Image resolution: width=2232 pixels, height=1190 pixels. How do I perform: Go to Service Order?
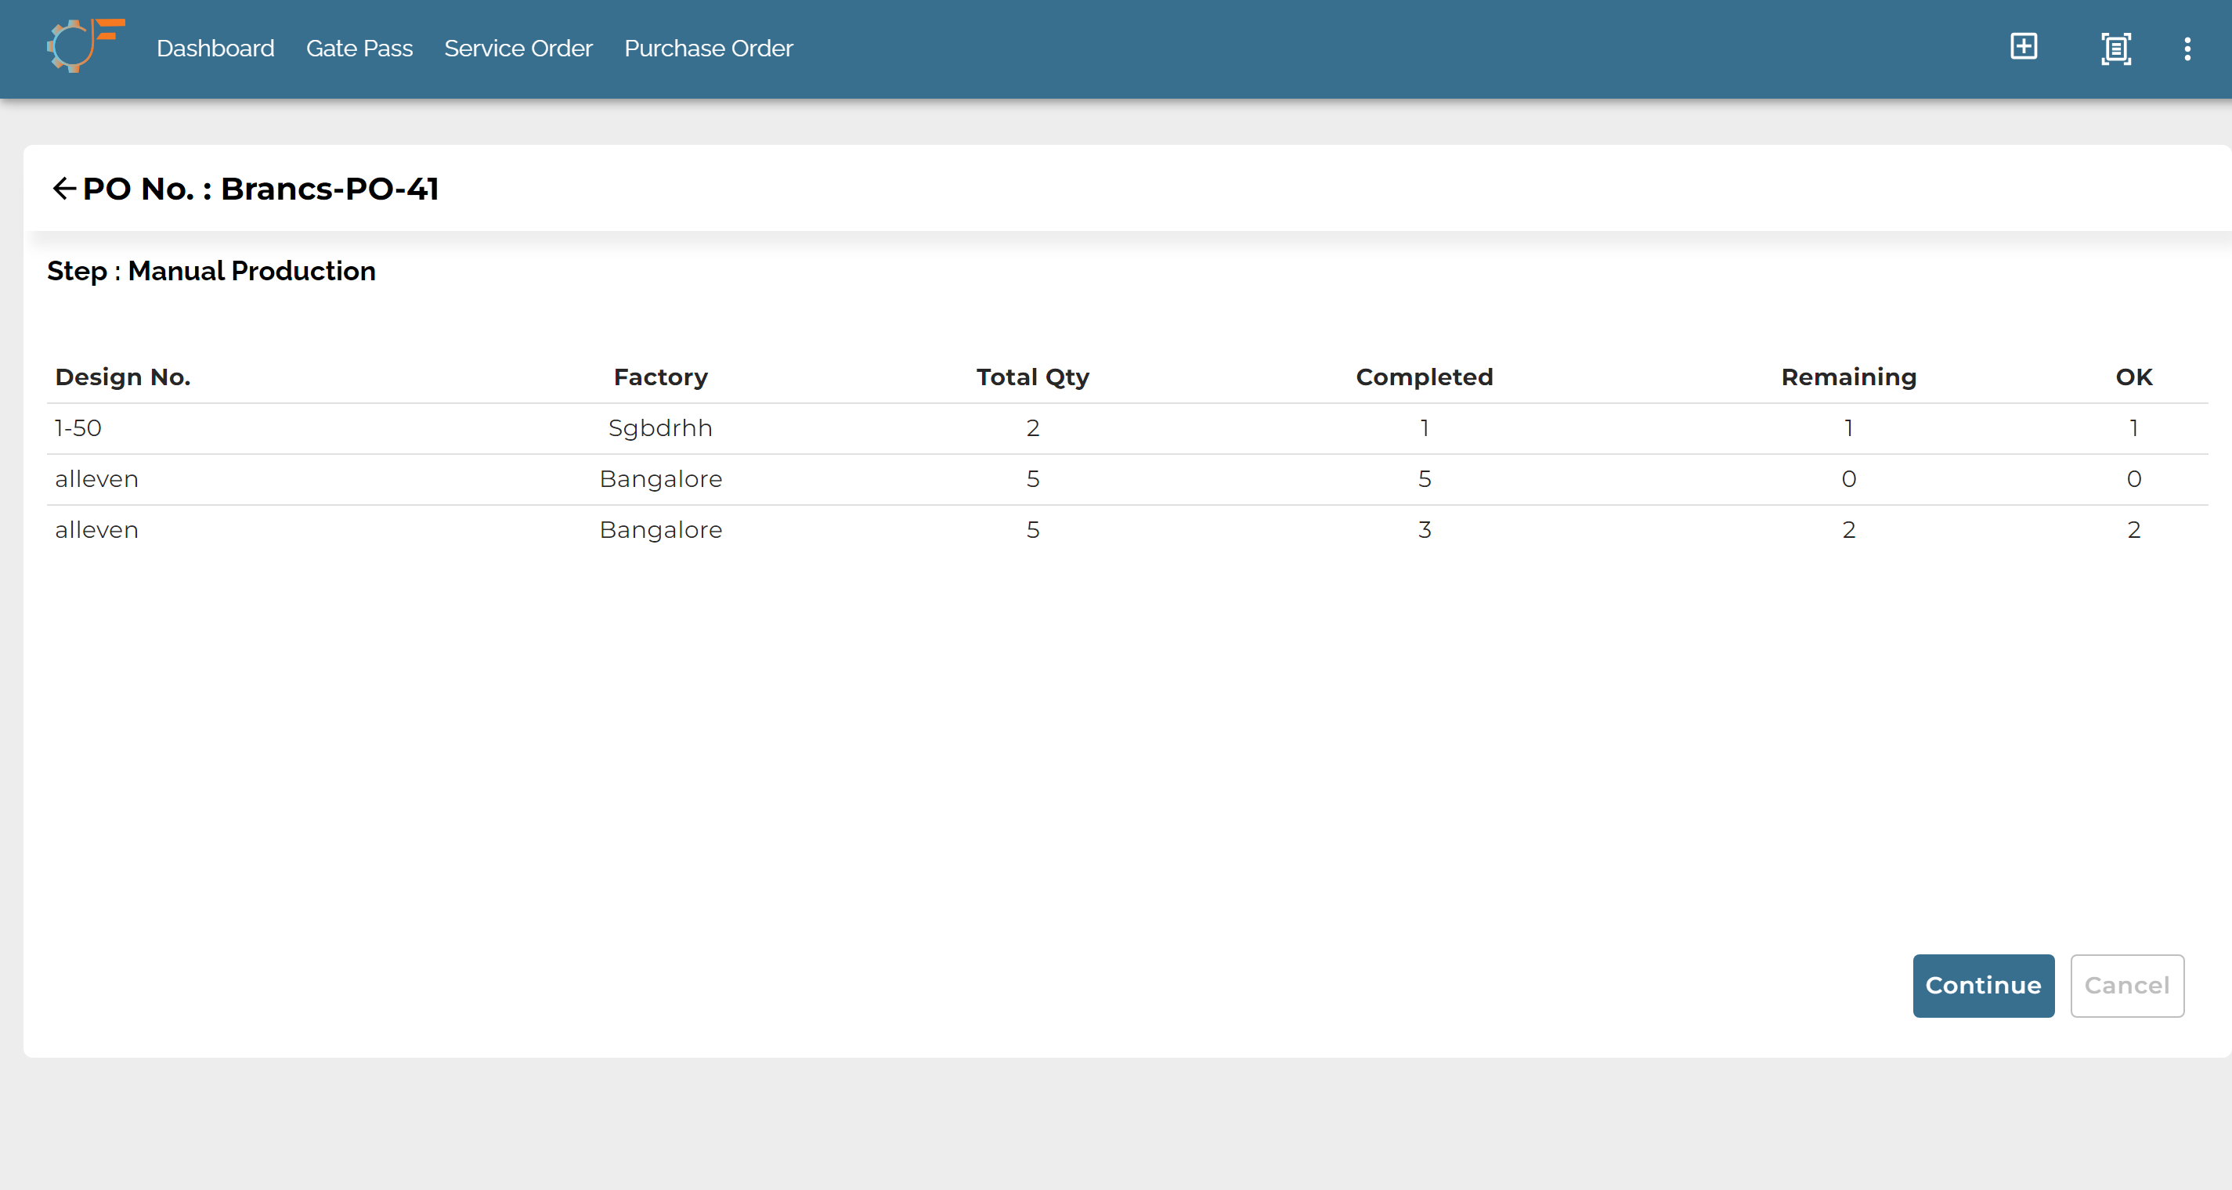click(x=518, y=49)
